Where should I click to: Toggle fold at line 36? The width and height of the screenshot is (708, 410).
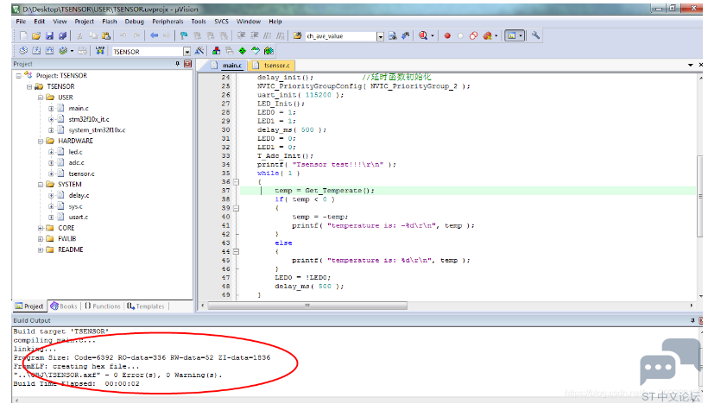click(237, 182)
